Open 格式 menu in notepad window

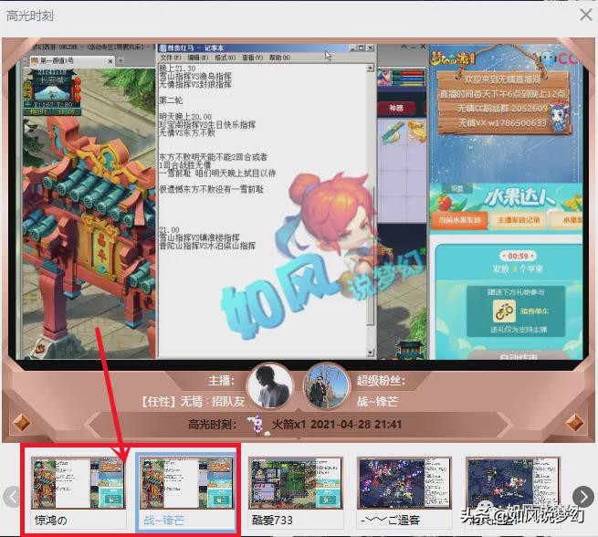point(225,58)
